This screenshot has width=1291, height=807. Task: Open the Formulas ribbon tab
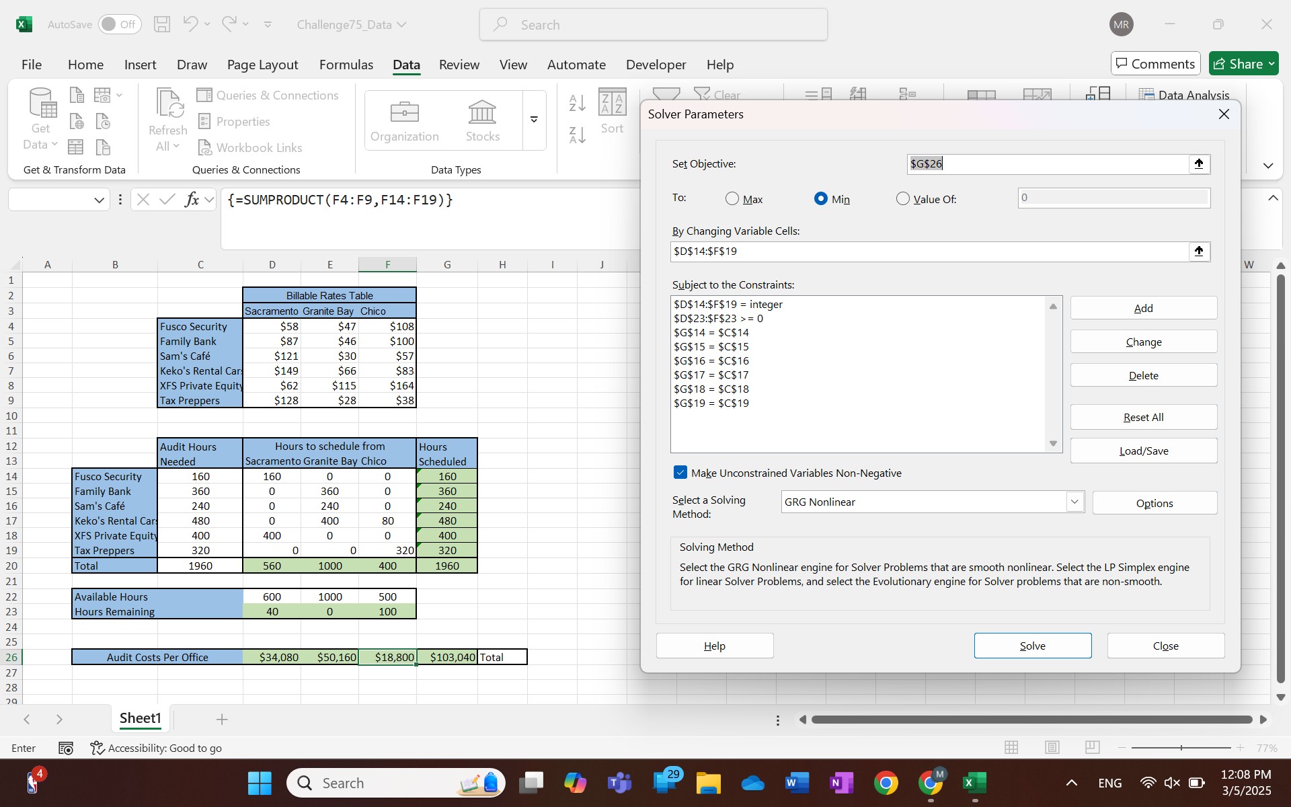tap(346, 65)
